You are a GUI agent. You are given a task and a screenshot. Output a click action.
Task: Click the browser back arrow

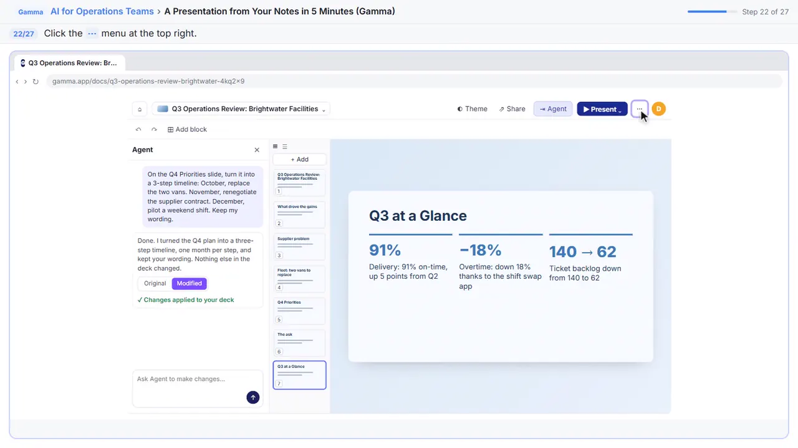[17, 82]
